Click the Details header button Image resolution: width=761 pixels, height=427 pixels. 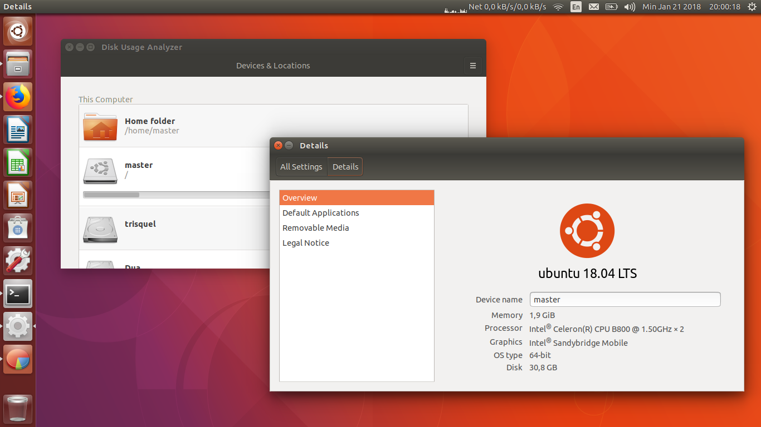pos(345,167)
